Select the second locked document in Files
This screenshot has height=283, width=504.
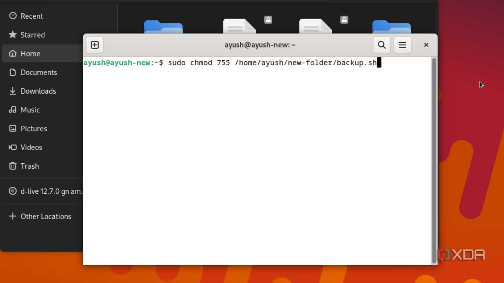pos(316,26)
